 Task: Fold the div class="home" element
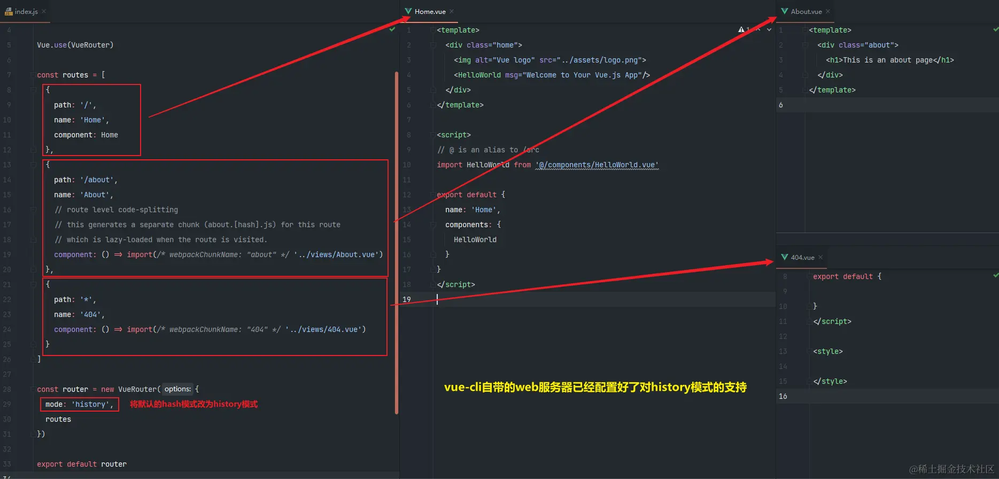coord(433,45)
